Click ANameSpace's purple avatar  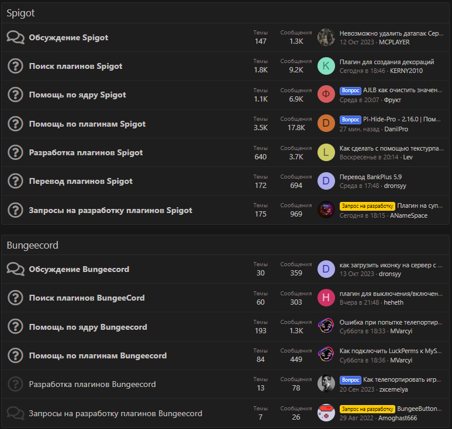click(326, 210)
